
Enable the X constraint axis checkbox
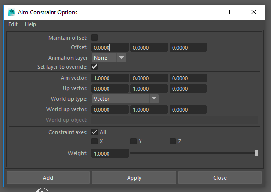pos(94,141)
